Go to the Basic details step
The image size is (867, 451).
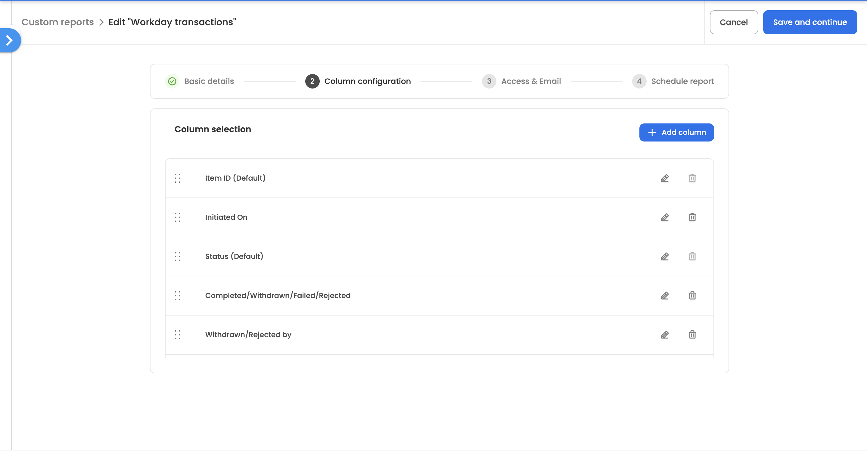[208, 81]
